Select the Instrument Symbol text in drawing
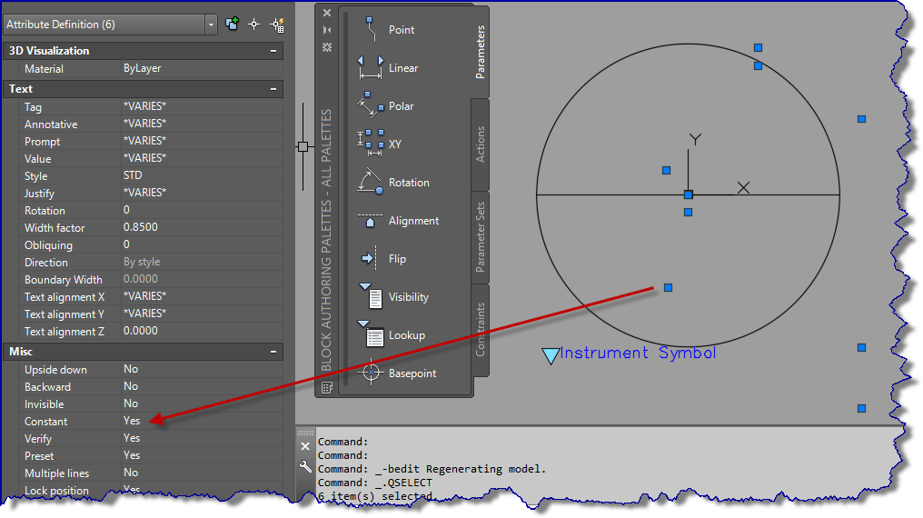This screenshot has height=518, width=923. coord(638,354)
